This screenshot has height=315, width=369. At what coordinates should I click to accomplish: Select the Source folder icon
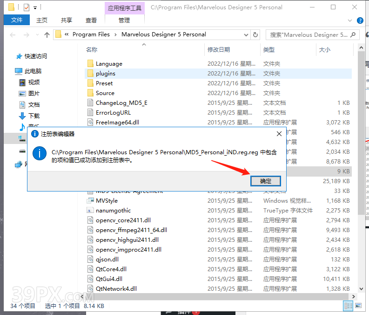point(90,93)
